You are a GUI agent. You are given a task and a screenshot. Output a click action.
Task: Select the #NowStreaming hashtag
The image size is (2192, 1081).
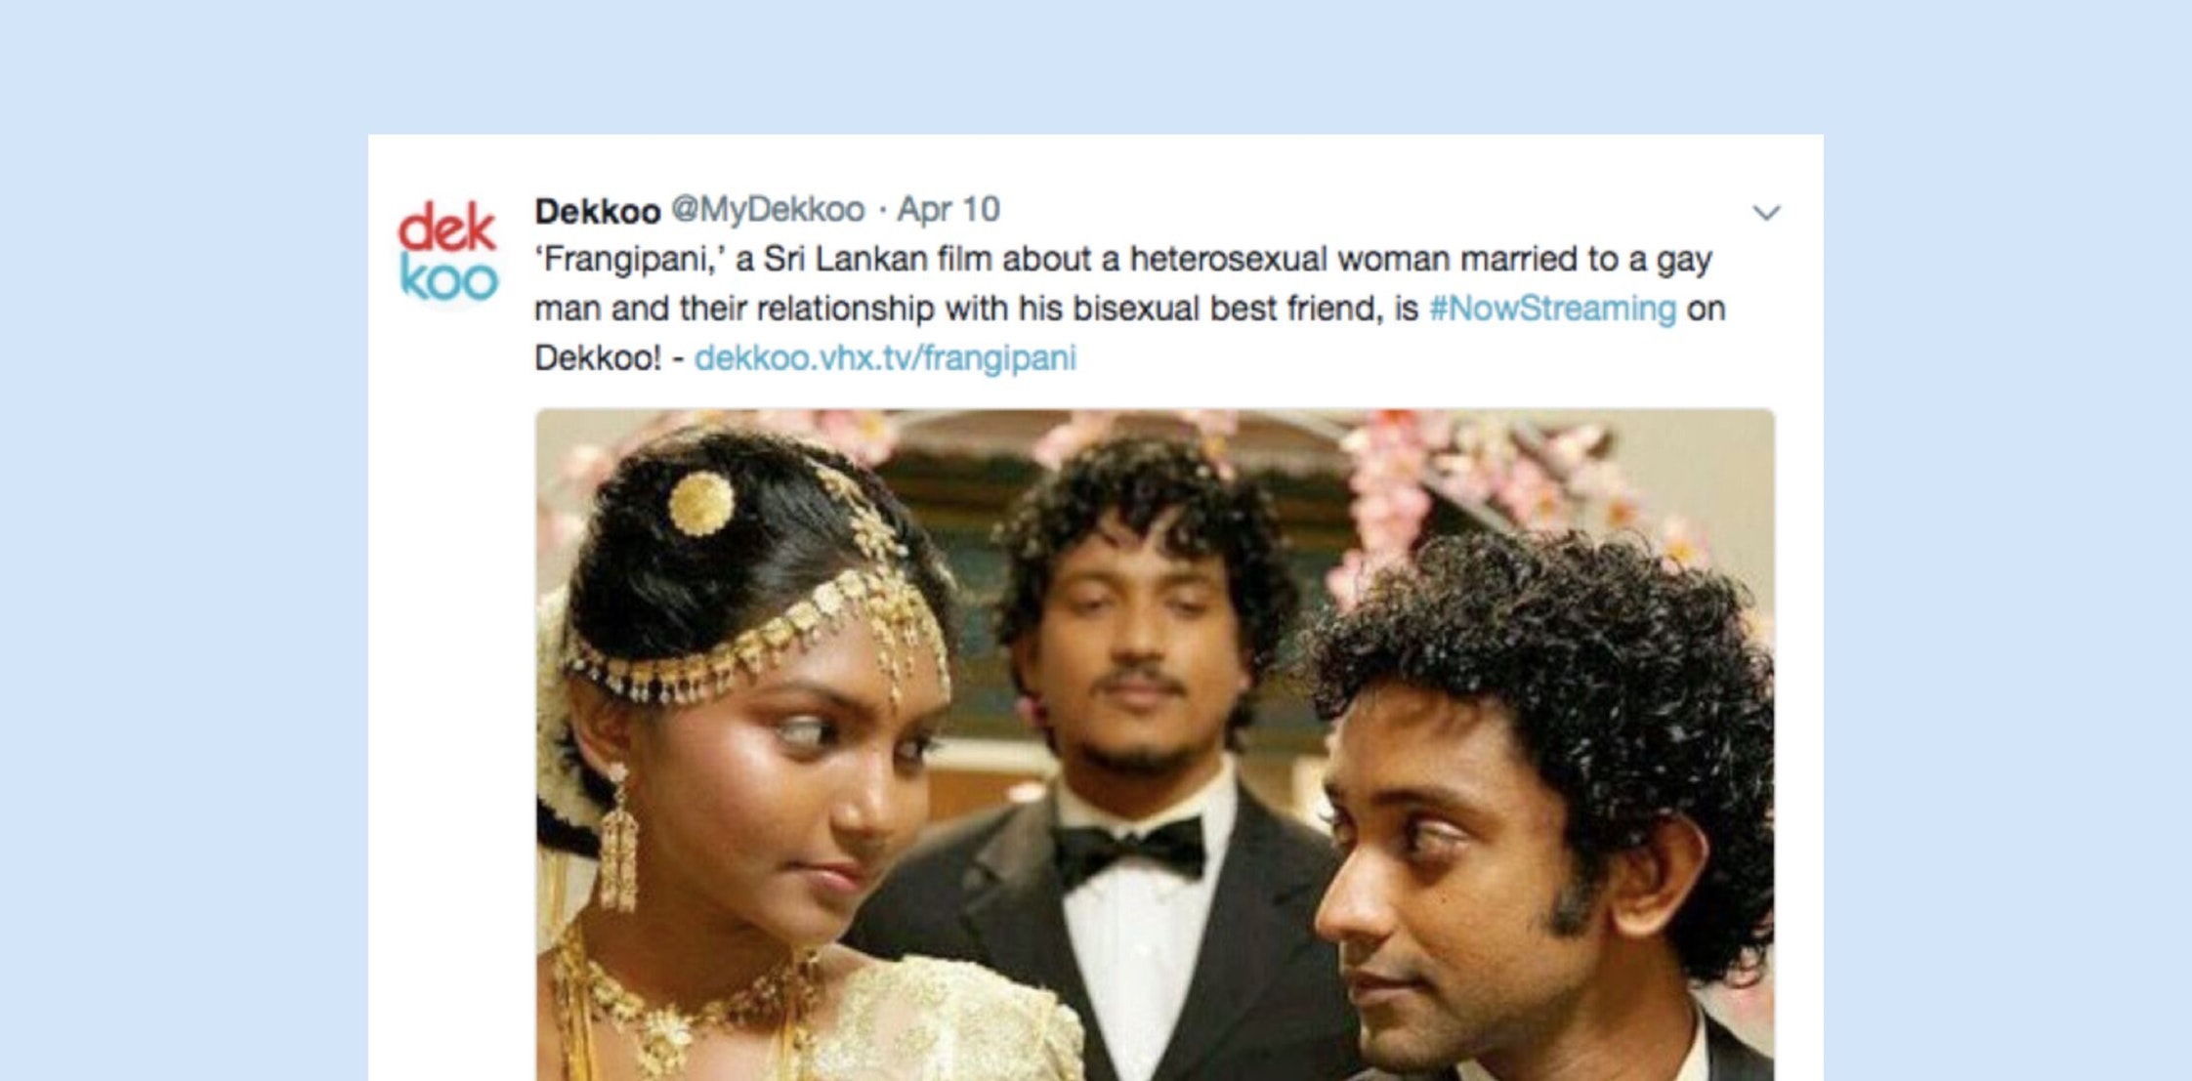tap(1552, 309)
